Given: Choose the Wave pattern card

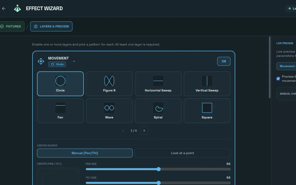Looking at the screenshot, I should point(109,111).
